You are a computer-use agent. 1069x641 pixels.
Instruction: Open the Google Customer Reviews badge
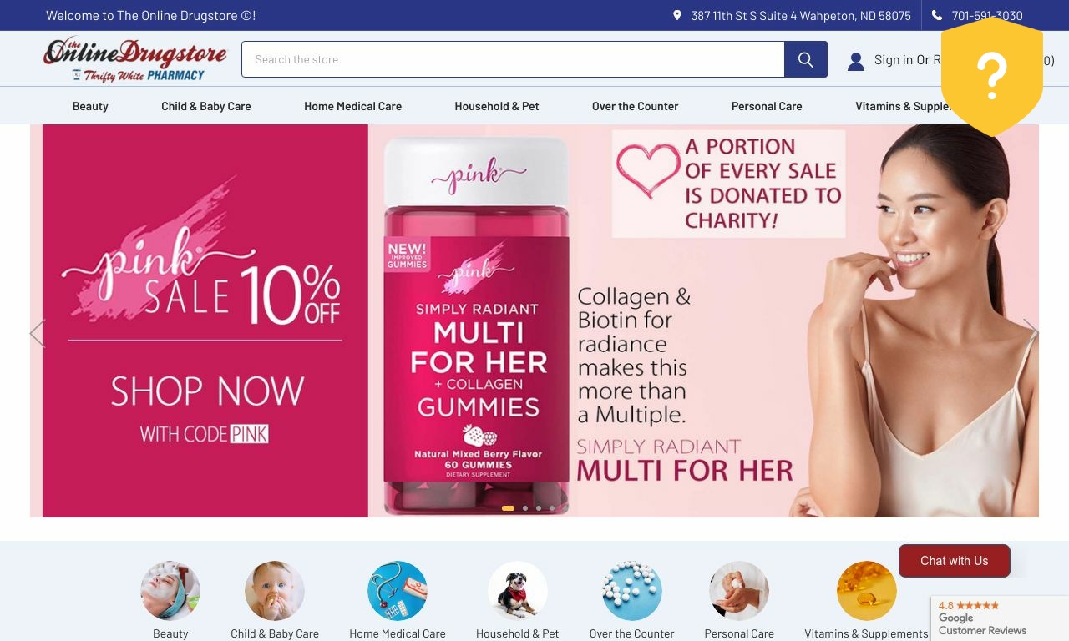(1000, 618)
